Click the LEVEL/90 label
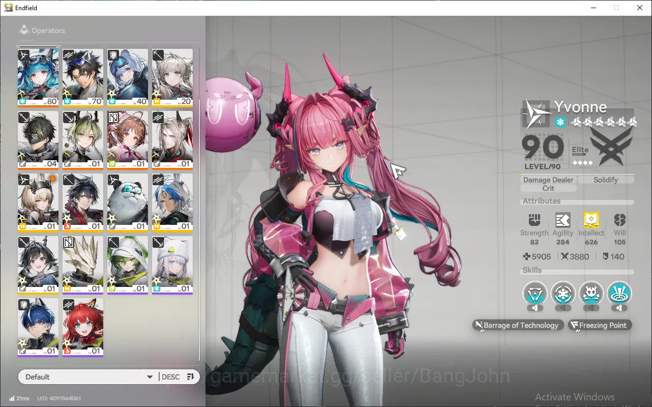Viewport: 652px width, 407px height. [x=542, y=167]
